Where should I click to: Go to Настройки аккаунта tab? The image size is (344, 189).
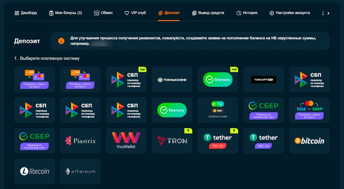tap(289, 13)
